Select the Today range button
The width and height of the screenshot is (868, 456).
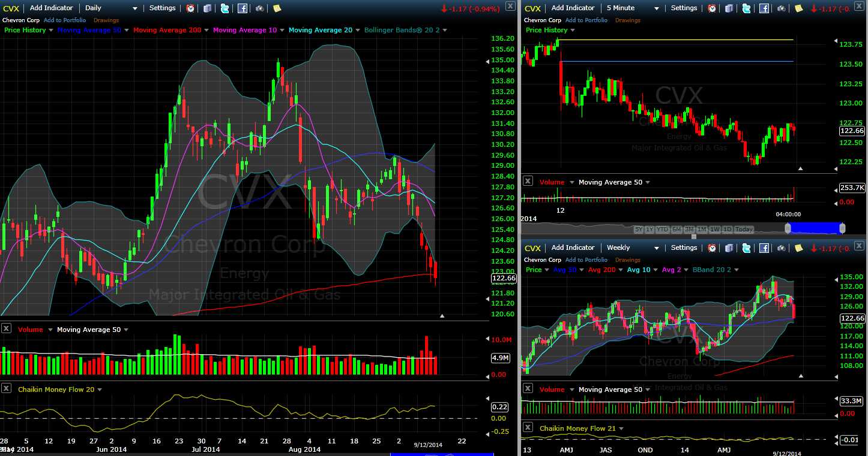[x=744, y=229]
